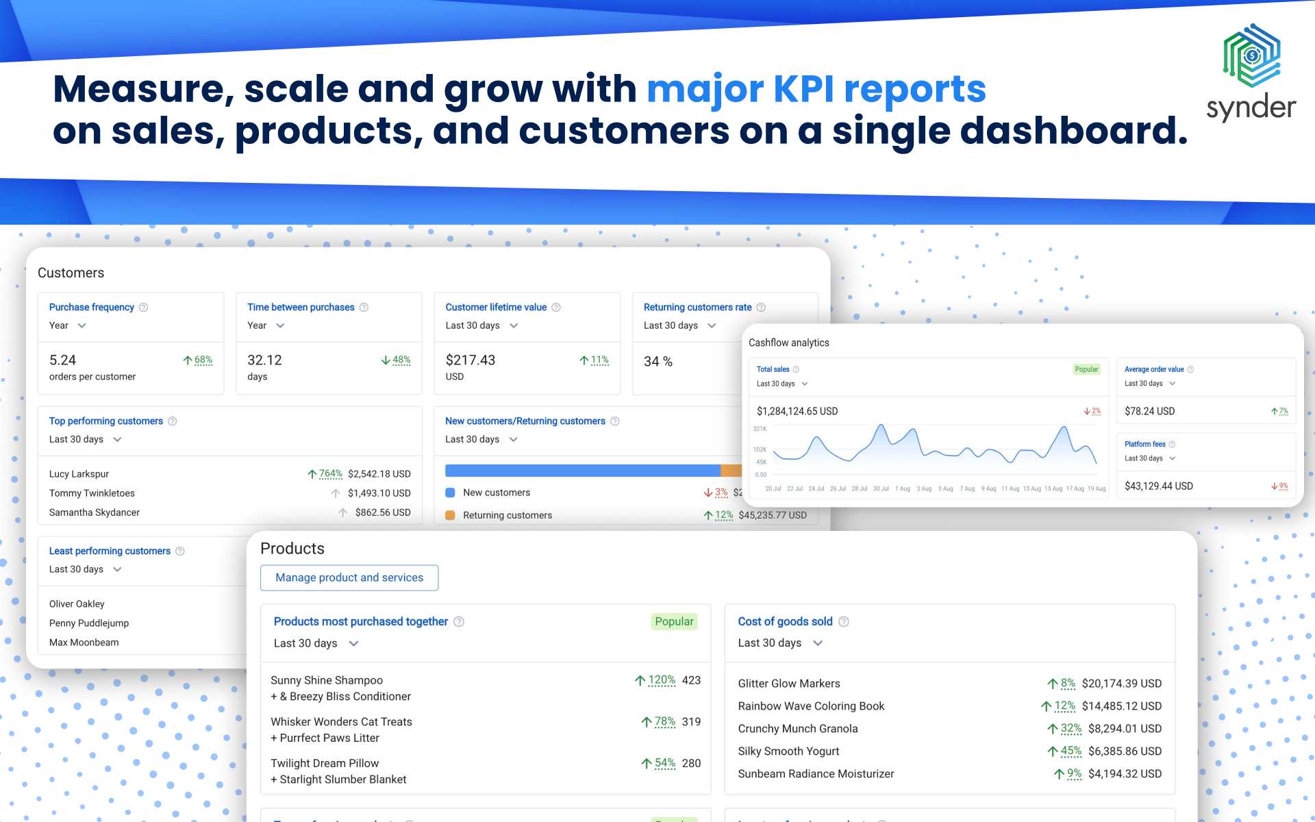1315x822 pixels.
Task: Click help icon beside Purchase frequency
Action: coord(143,308)
